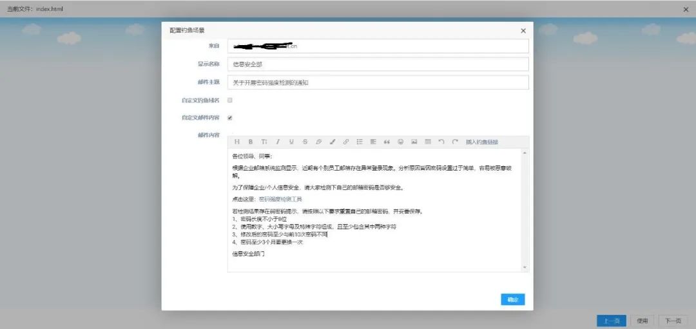Undo the last edit in the editor
Image resolution: width=696 pixels, height=329 pixels.
click(441, 142)
